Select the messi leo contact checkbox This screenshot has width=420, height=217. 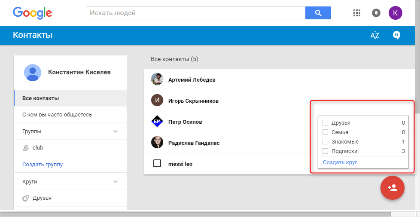(x=157, y=164)
